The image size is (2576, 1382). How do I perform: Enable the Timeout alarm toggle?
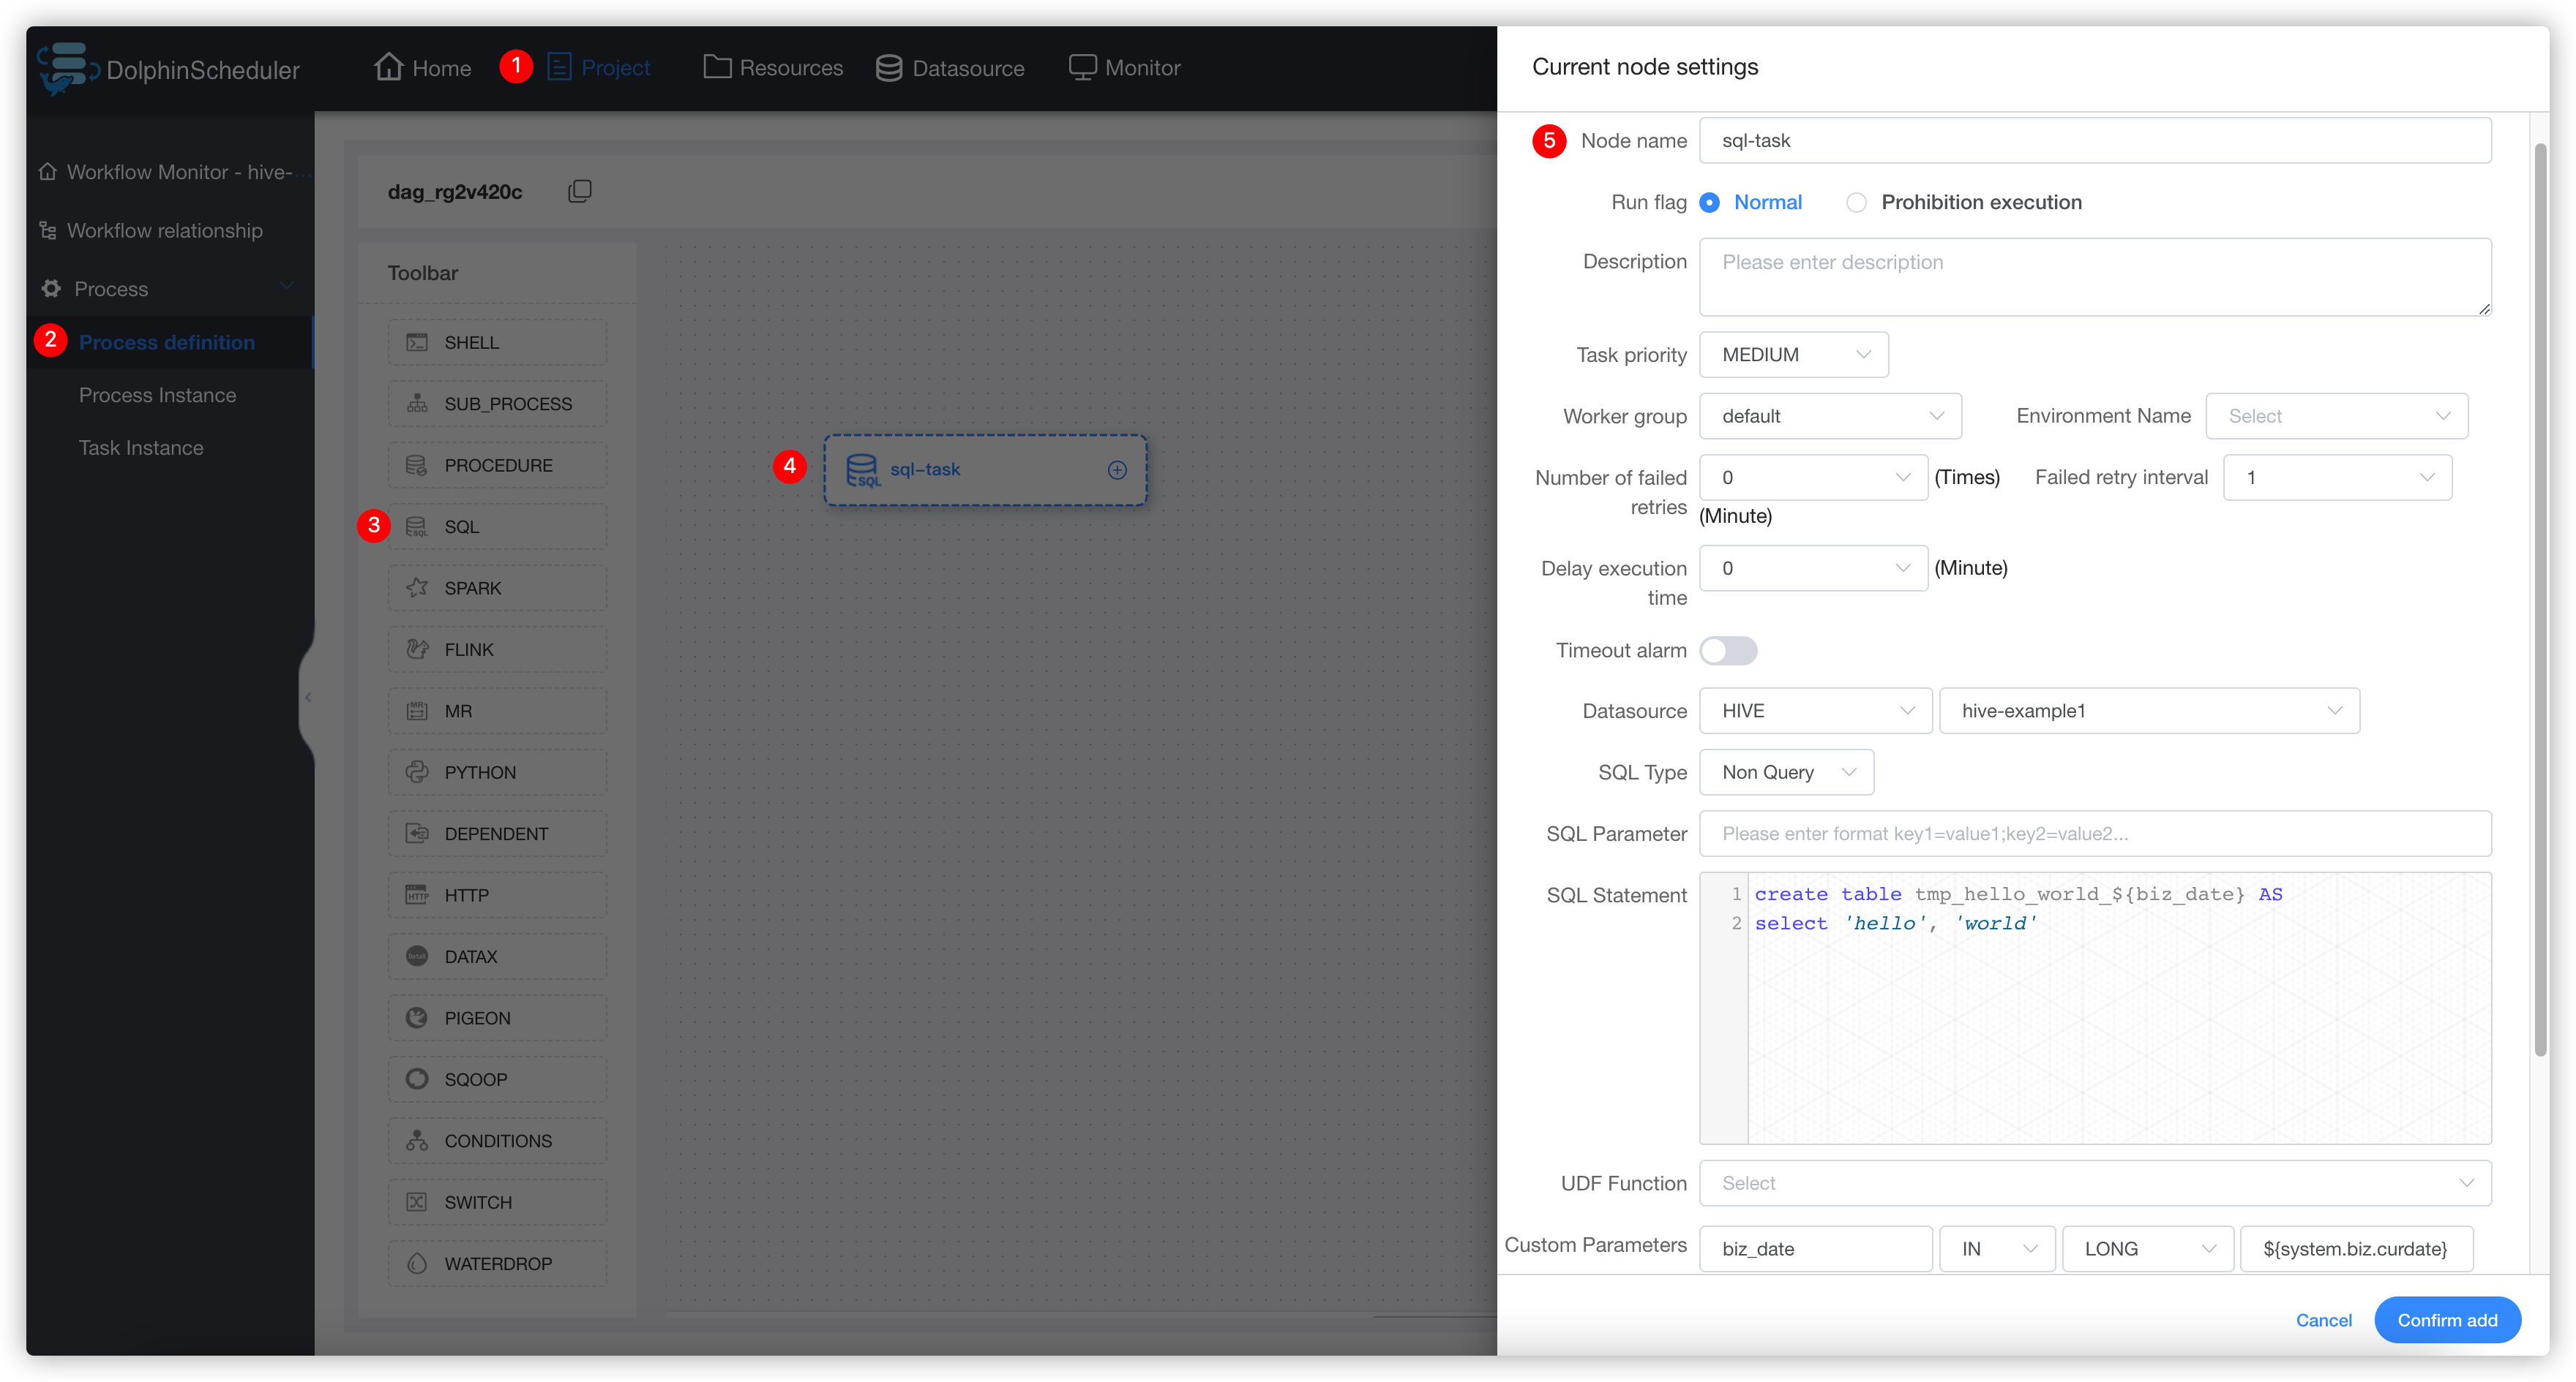click(1728, 649)
